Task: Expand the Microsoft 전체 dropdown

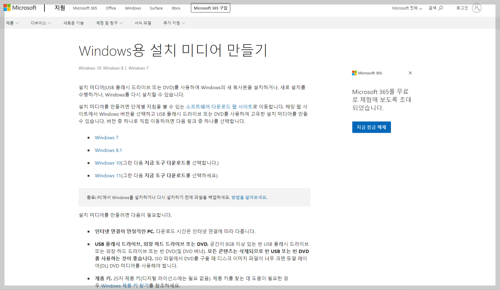Action: pos(407,8)
